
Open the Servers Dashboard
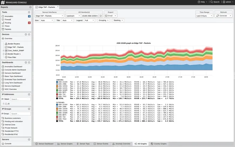click(12, 86)
